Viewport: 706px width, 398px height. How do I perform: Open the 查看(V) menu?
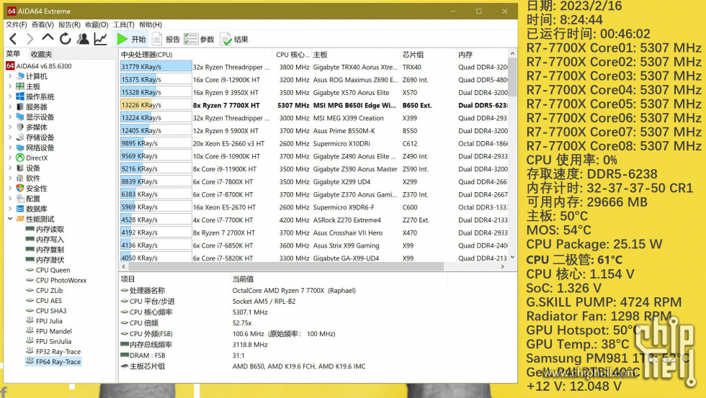point(43,24)
